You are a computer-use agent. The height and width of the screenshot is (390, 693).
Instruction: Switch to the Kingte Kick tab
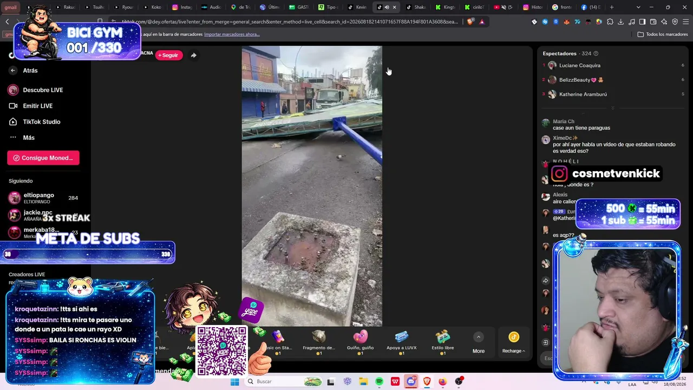coord(445,8)
